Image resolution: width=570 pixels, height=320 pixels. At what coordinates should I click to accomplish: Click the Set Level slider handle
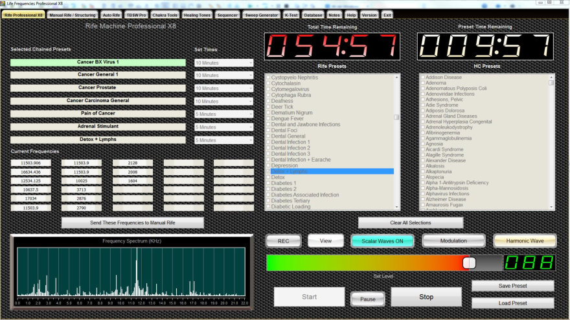click(469, 262)
